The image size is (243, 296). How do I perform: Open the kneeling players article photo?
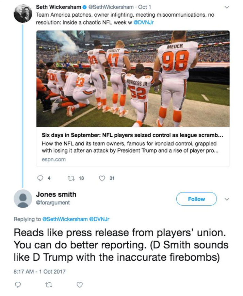point(133,79)
